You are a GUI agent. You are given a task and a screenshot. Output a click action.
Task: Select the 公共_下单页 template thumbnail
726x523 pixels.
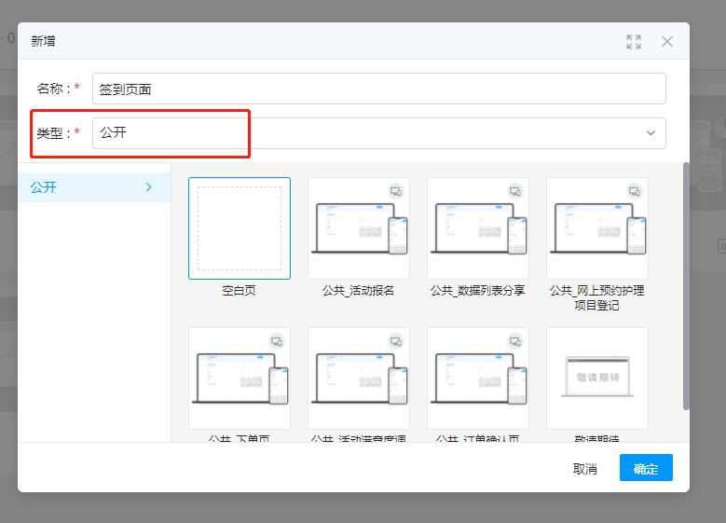(240, 378)
